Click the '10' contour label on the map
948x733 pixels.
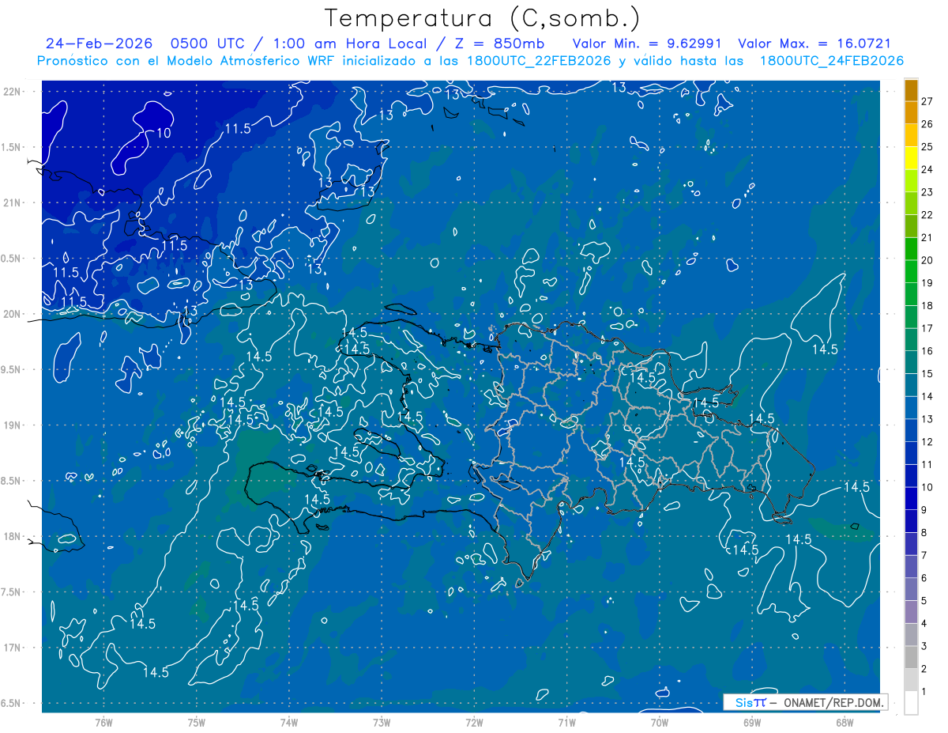pyautogui.click(x=163, y=133)
